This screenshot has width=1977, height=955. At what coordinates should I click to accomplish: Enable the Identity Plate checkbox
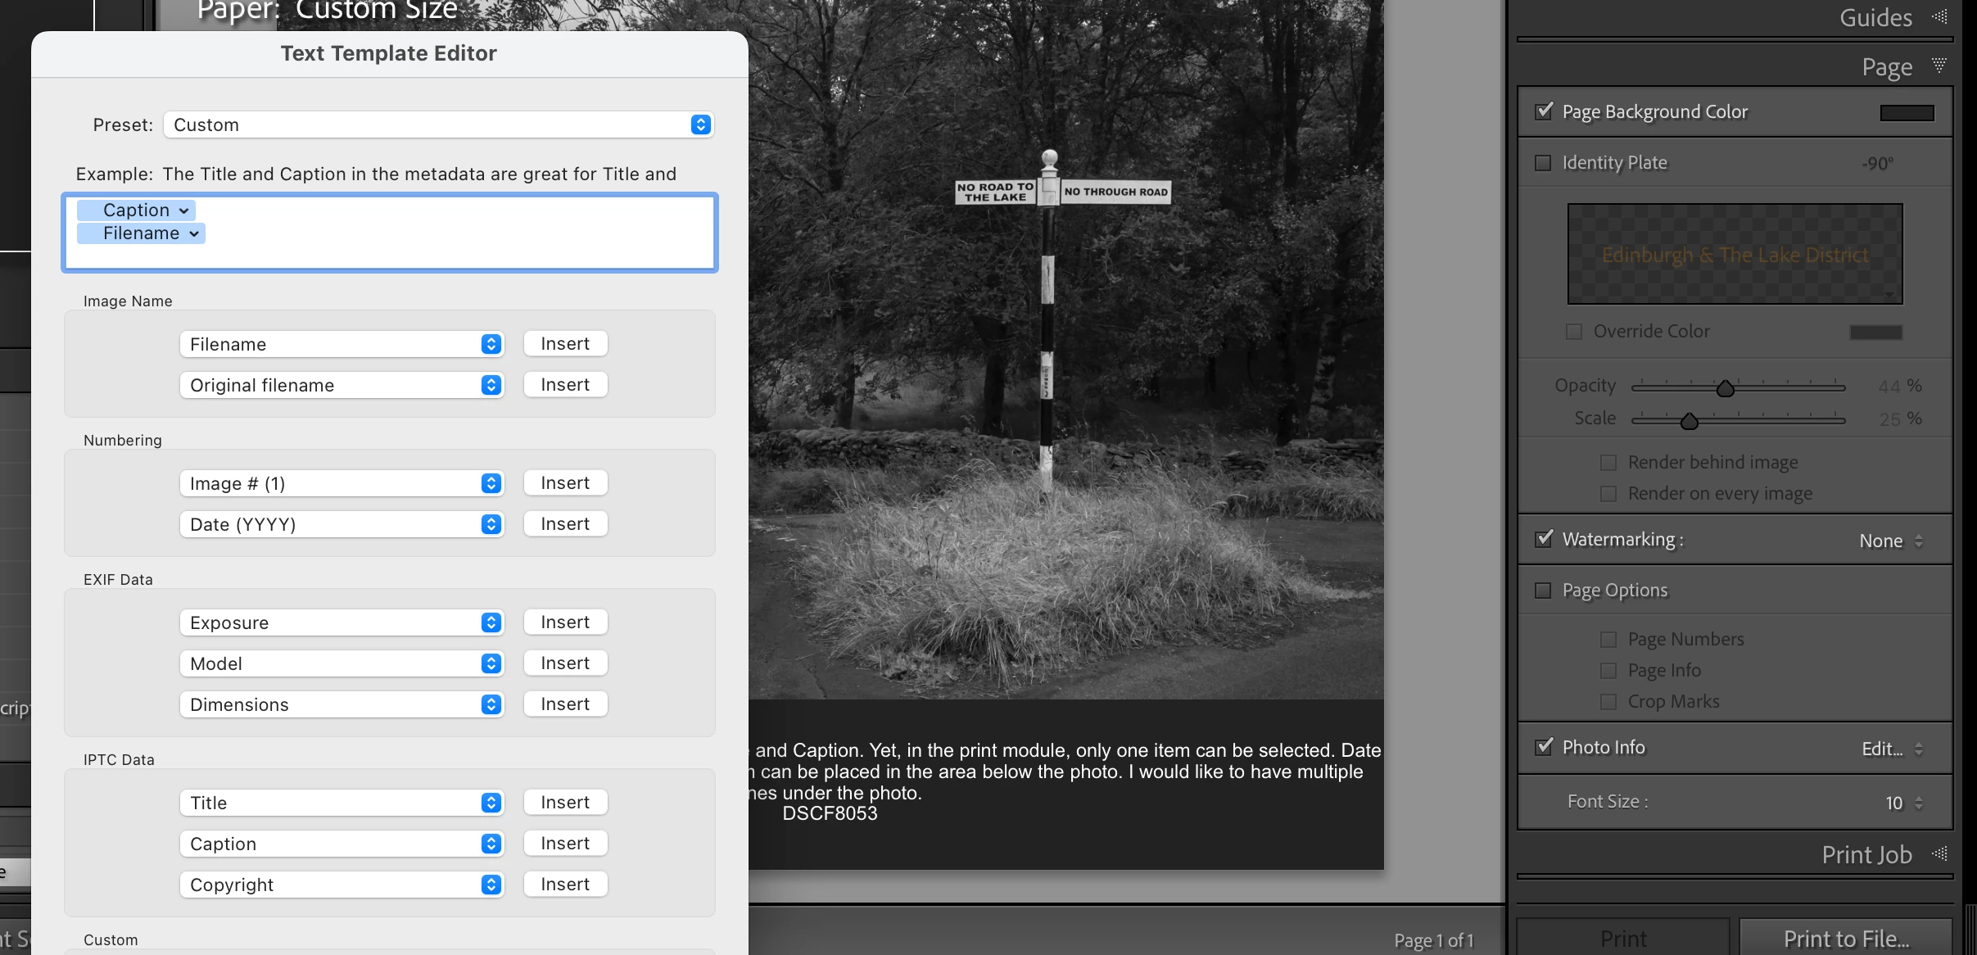[1543, 163]
